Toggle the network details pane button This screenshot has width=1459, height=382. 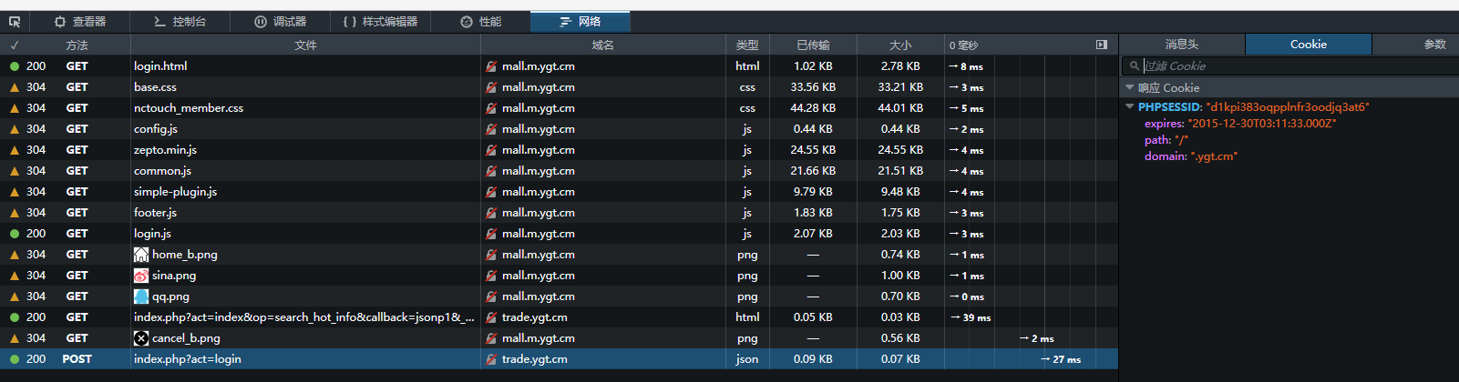coord(1102,45)
